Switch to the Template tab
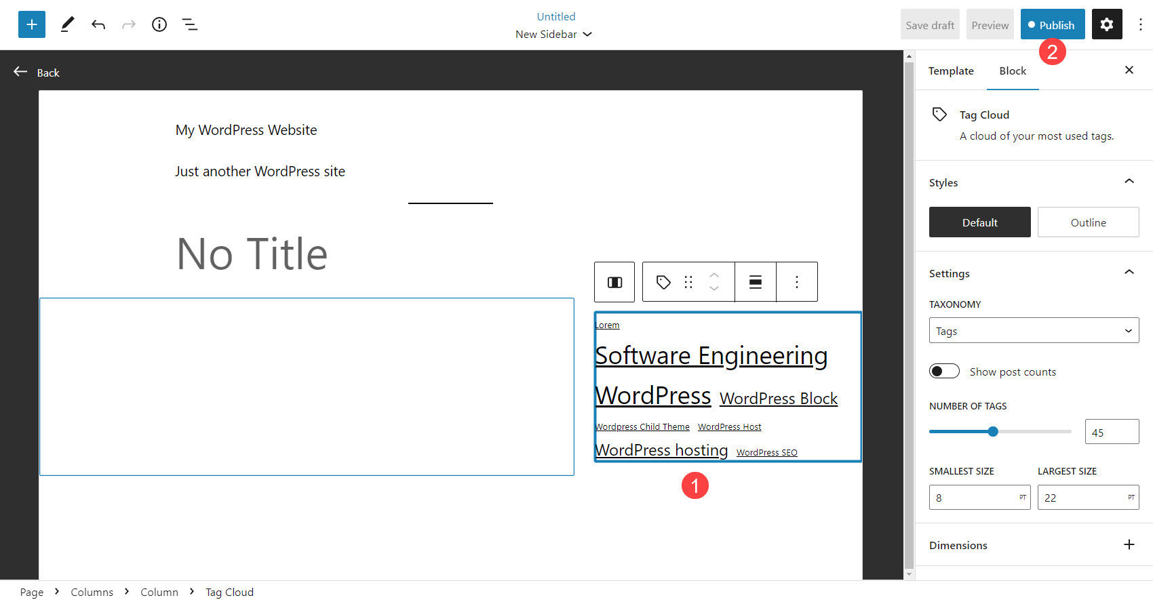1153x600 pixels. (951, 71)
